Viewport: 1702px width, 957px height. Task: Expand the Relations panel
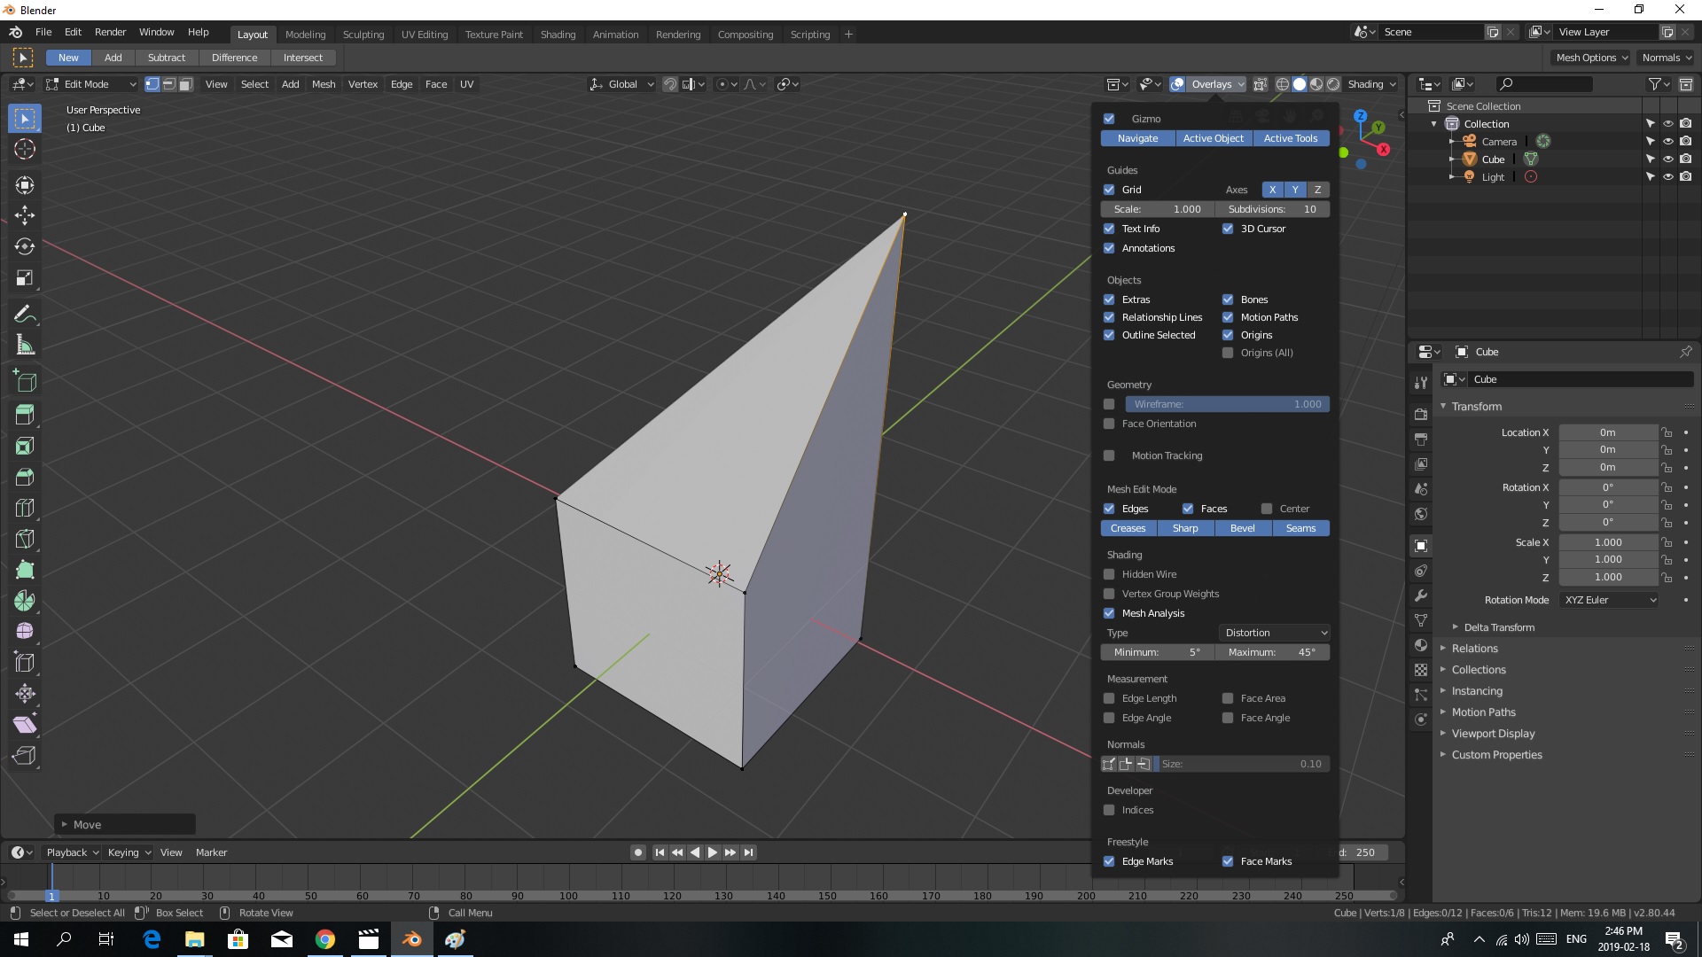[x=1474, y=649]
